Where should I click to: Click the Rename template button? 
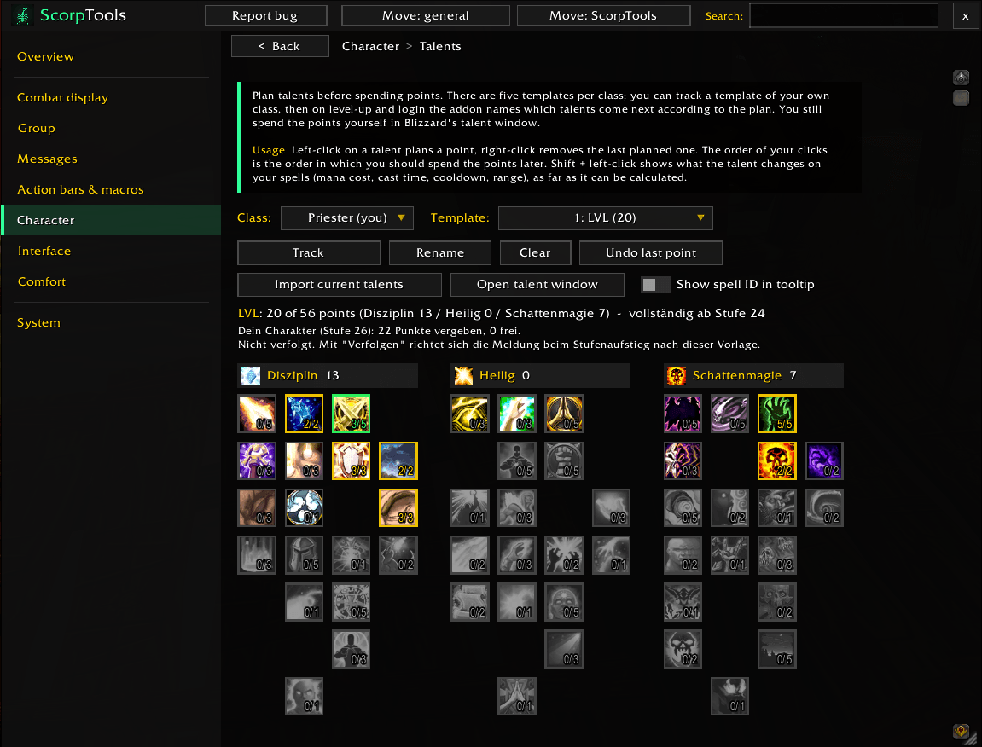(439, 253)
